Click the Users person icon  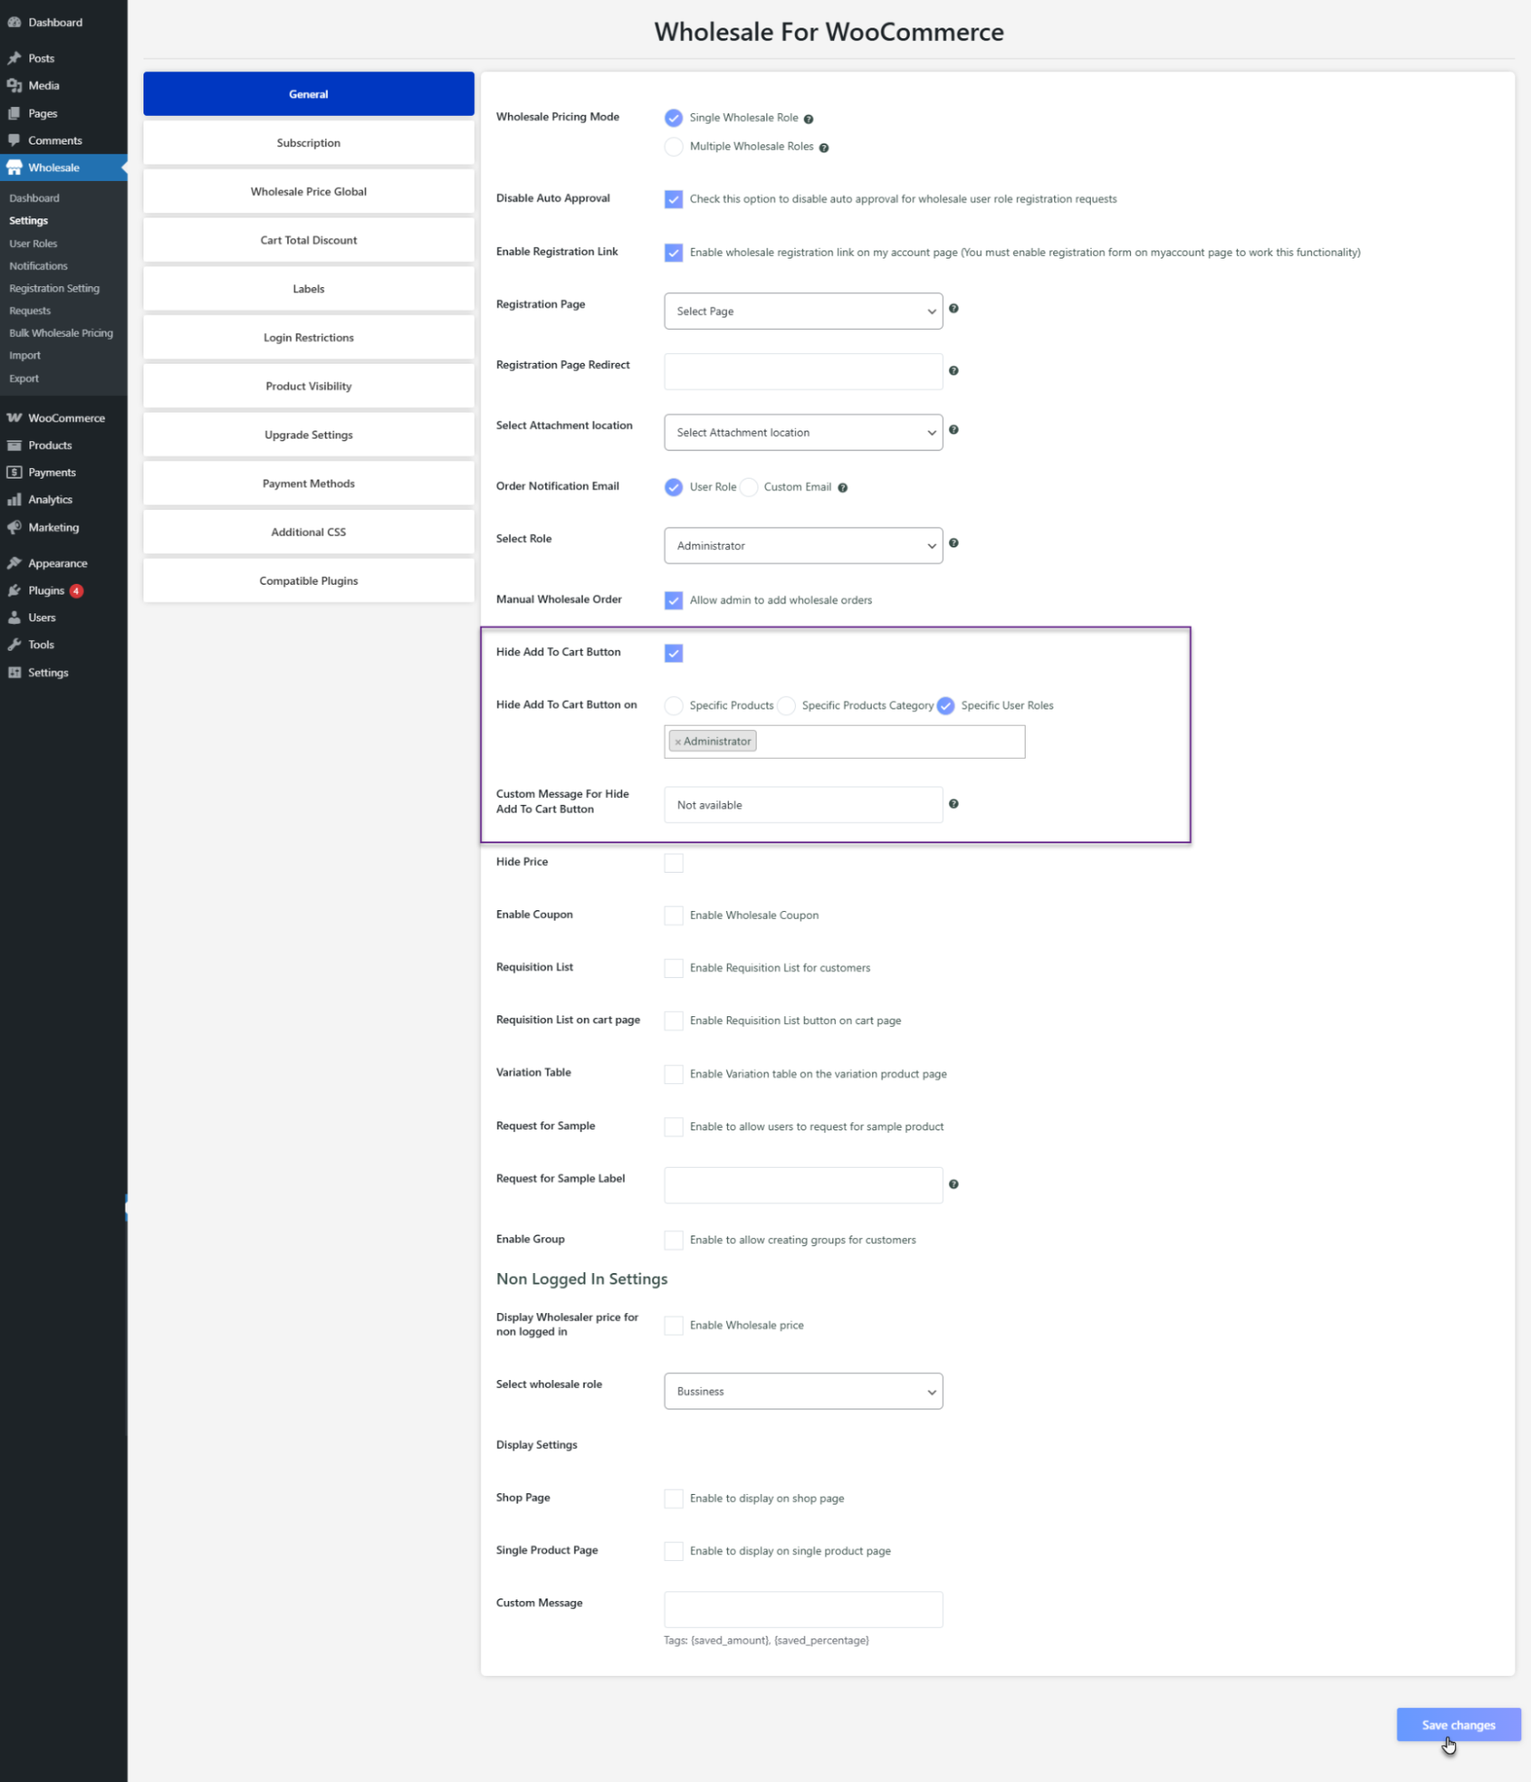[x=14, y=617]
